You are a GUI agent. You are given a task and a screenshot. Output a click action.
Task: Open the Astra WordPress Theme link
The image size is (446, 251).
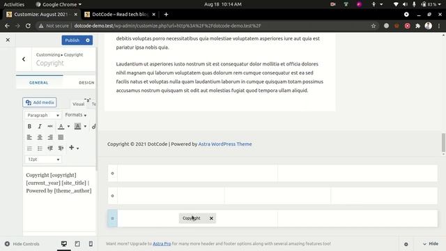point(225,144)
